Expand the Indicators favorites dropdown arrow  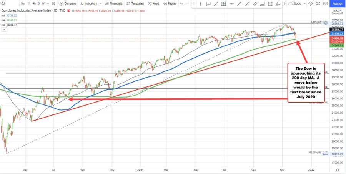(101, 3)
